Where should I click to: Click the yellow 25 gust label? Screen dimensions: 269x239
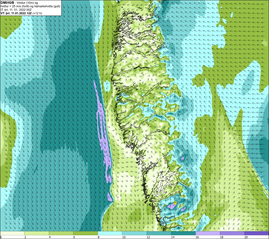coord(175,203)
